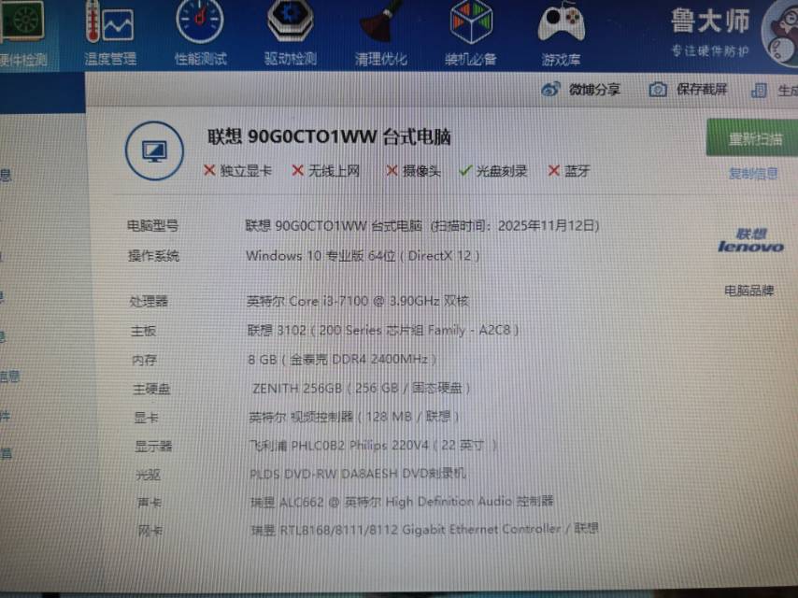Click the 复制信息 link
Image resolution: width=798 pixels, height=598 pixels.
(753, 173)
